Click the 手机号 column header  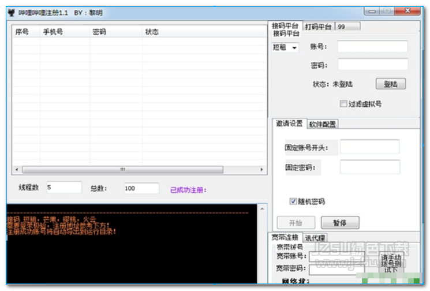pos(65,32)
